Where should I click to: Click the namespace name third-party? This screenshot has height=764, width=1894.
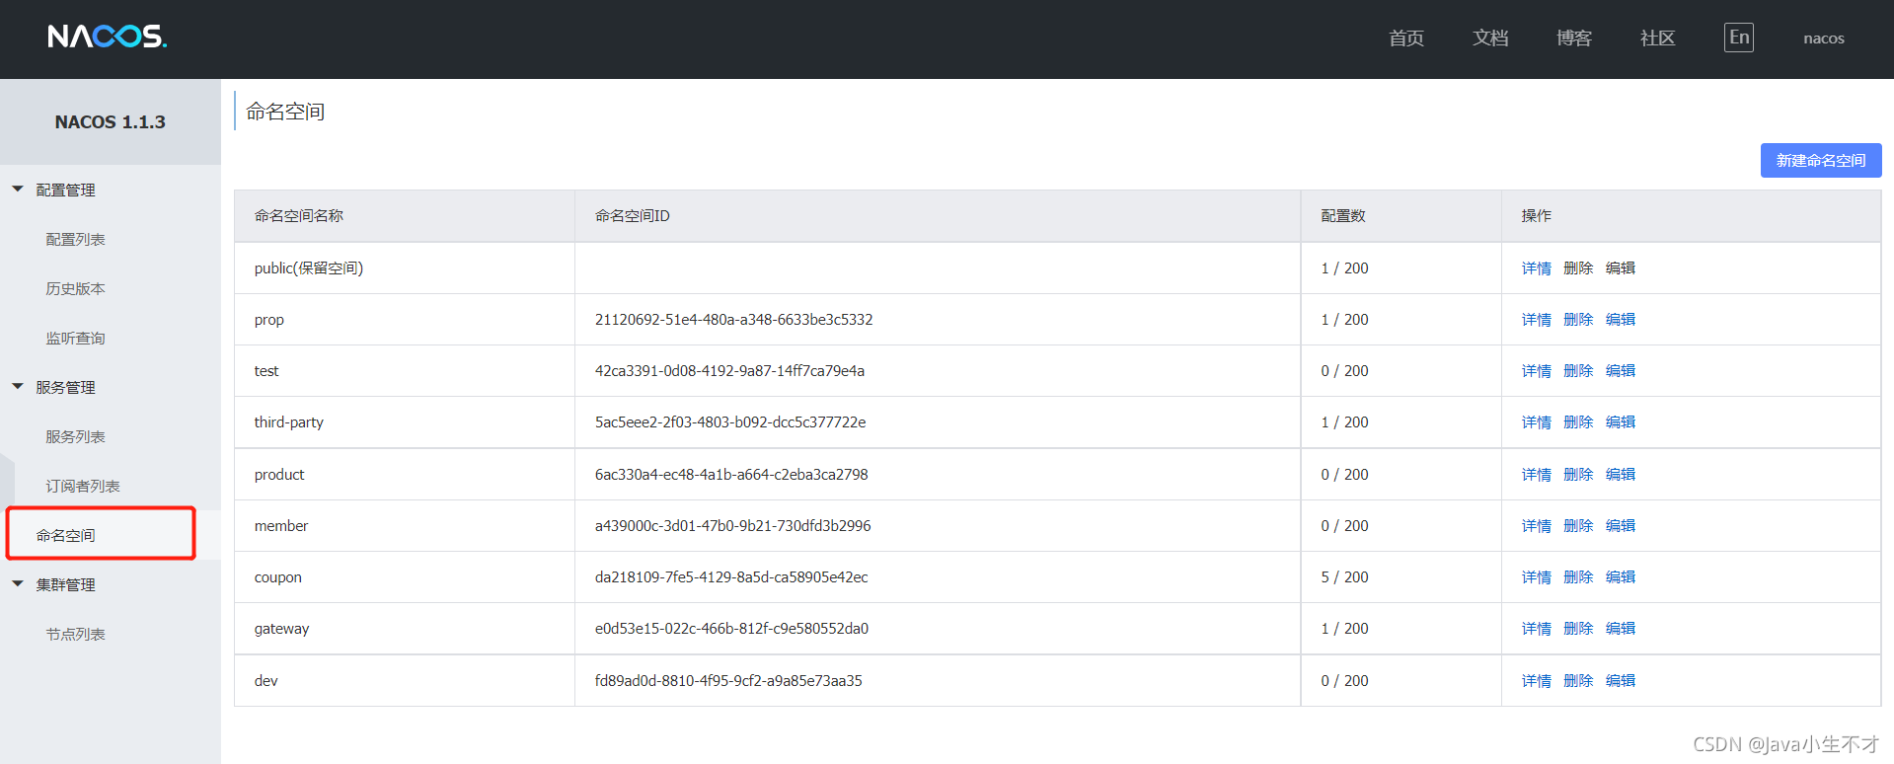point(288,421)
